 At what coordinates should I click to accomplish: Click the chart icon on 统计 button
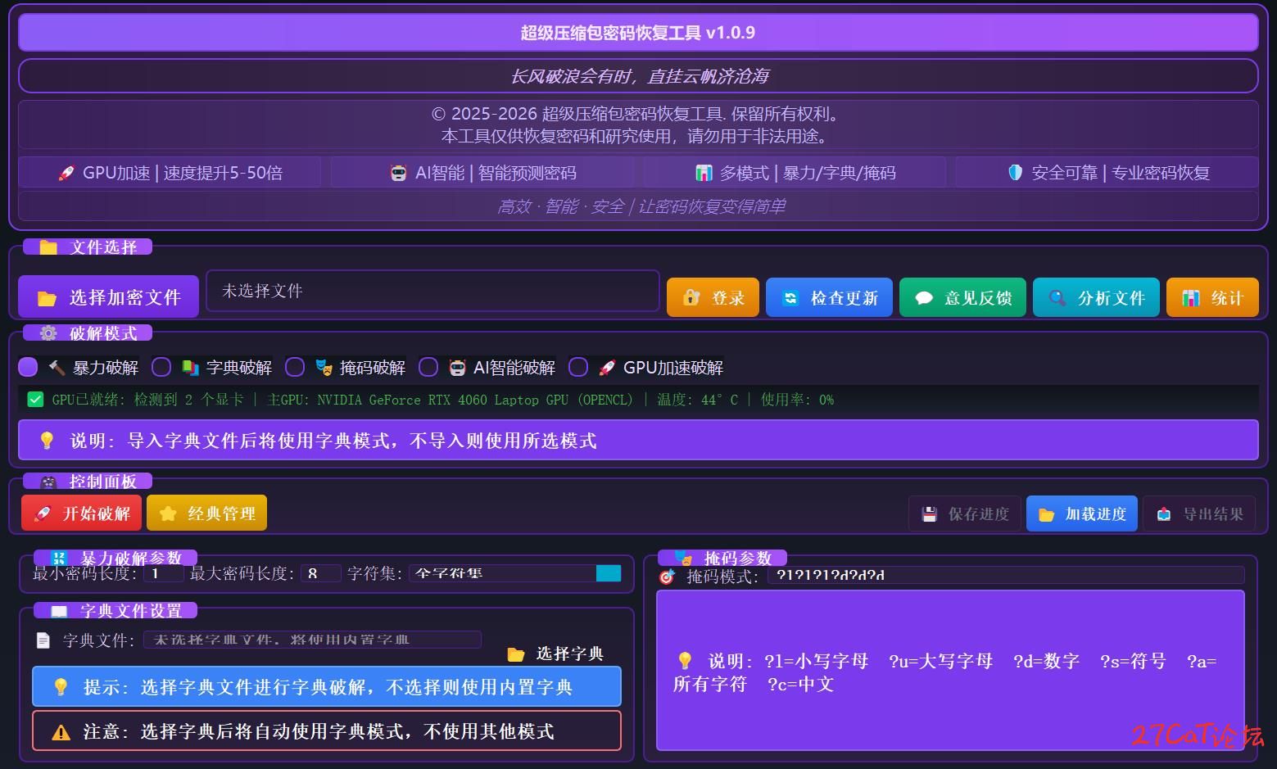tap(1191, 298)
